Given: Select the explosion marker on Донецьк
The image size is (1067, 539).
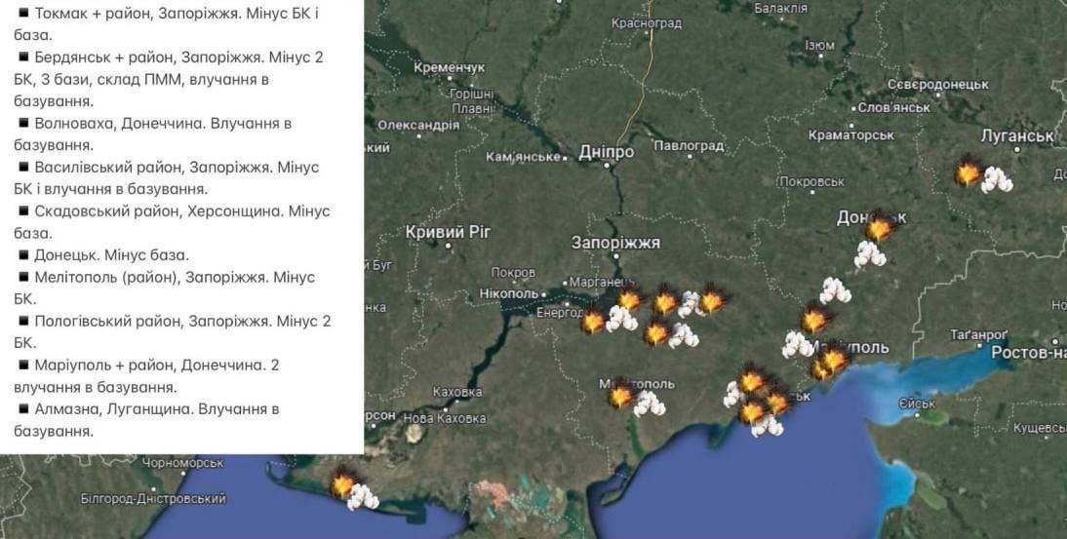Looking at the screenshot, I should [x=880, y=228].
